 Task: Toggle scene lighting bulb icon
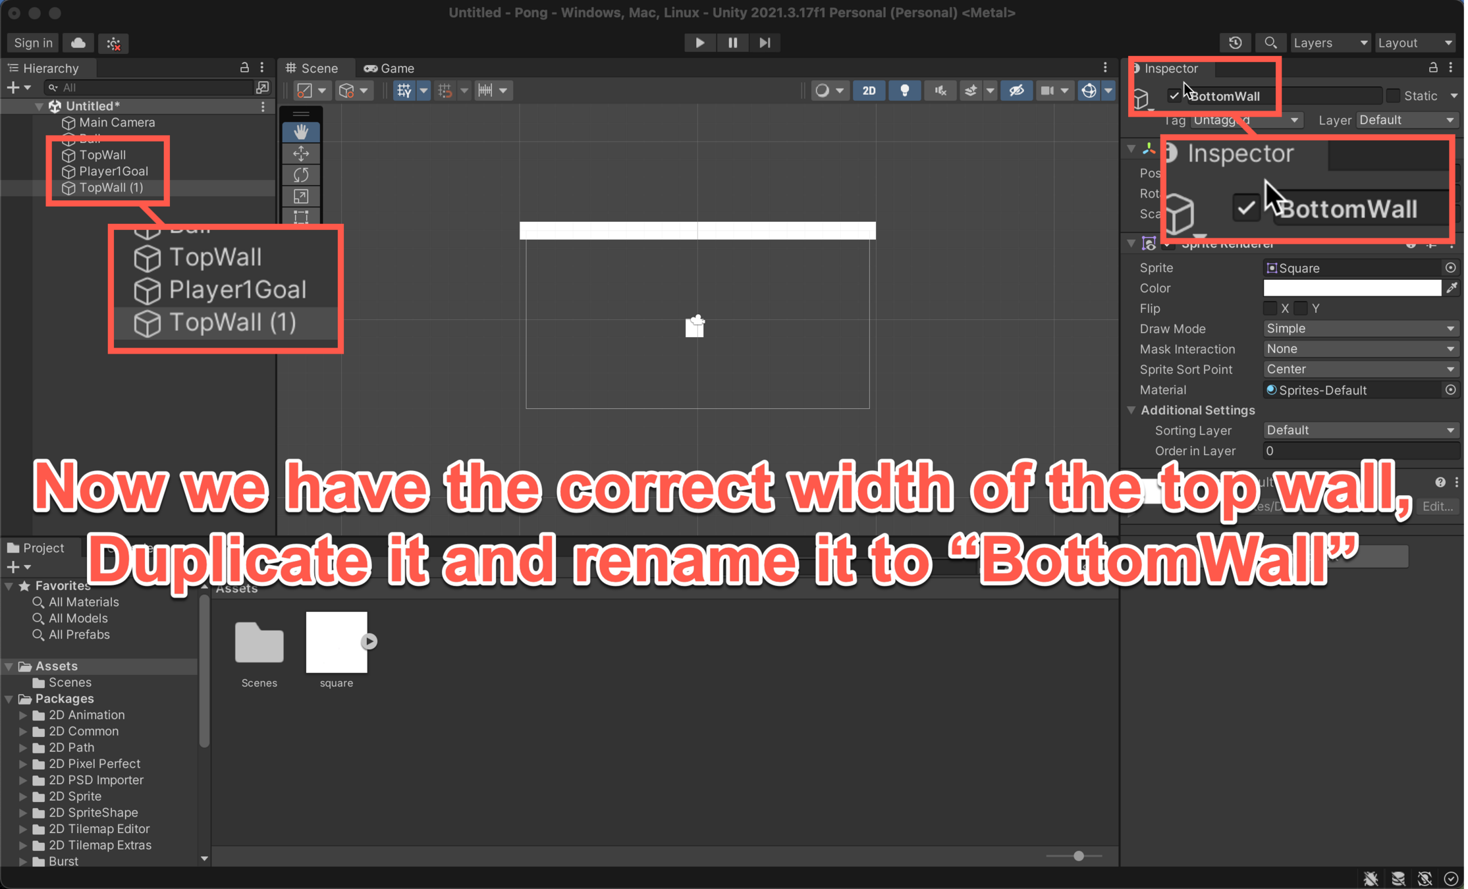click(x=904, y=90)
